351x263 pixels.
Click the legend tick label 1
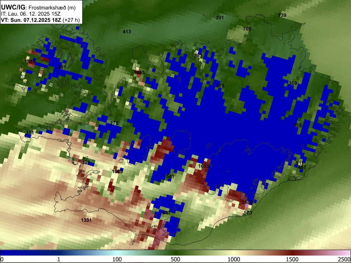point(59,259)
